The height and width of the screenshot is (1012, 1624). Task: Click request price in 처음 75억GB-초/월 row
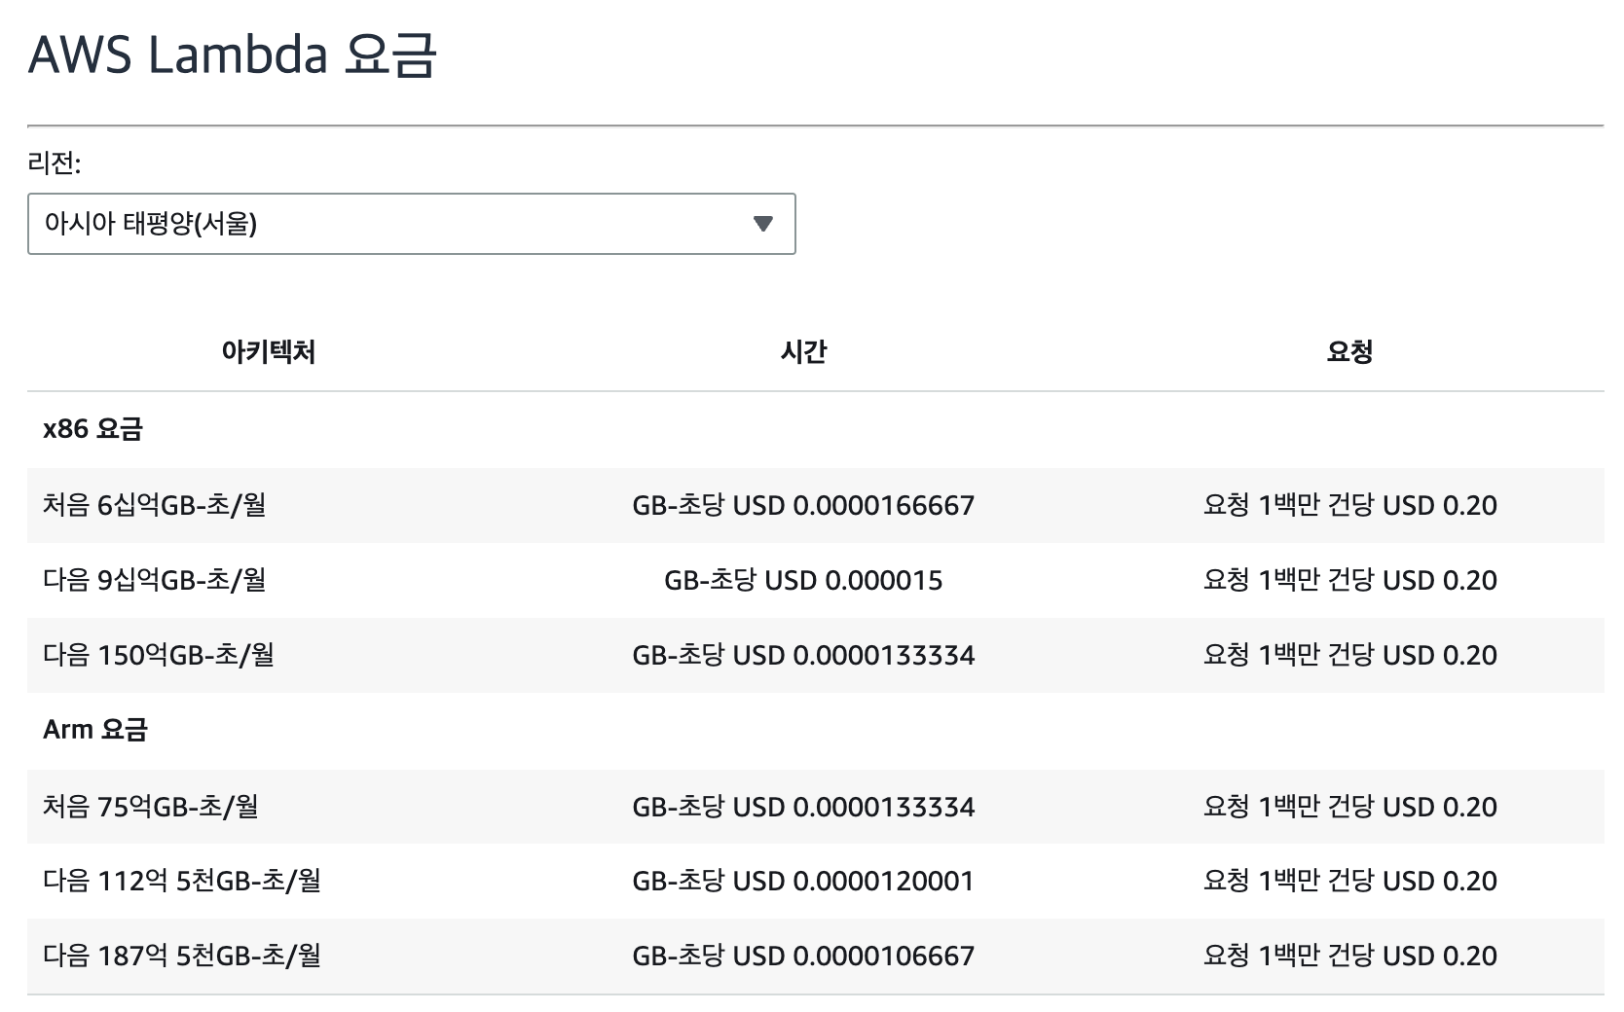(1349, 807)
